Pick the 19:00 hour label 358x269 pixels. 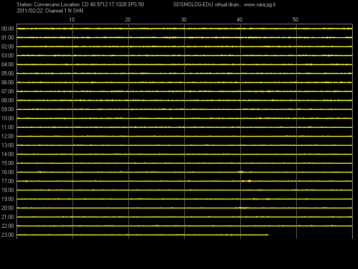click(8, 199)
